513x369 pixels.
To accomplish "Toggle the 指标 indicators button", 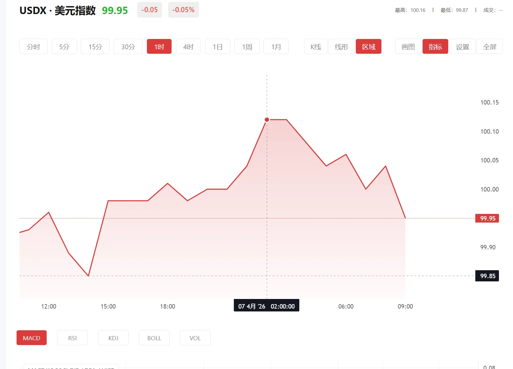I will click(x=435, y=47).
